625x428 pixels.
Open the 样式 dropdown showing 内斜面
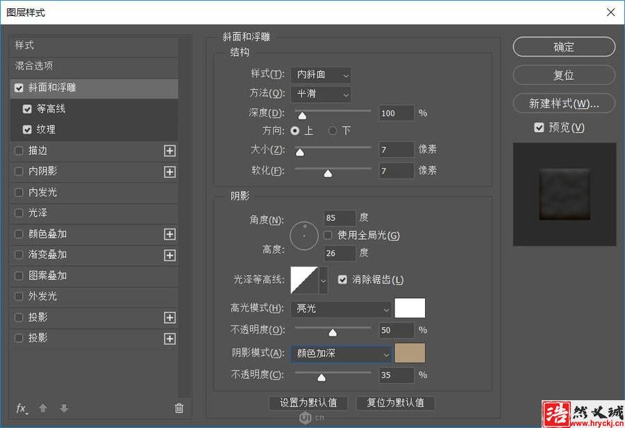point(322,75)
